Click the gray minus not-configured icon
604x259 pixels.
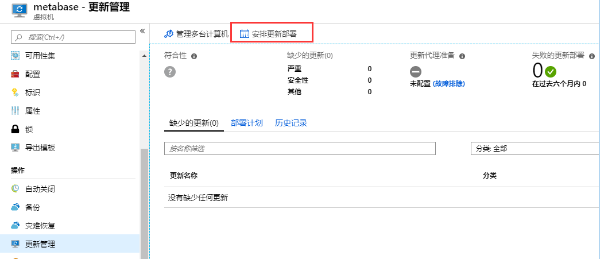(x=416, y=72)
